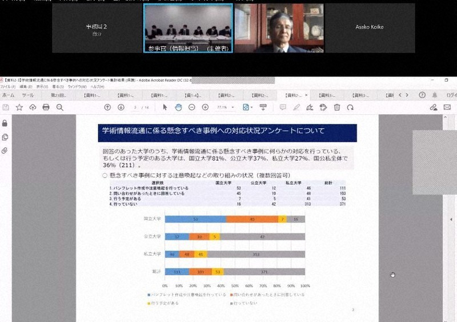Open notifications bell icon
The image size is (457, 322).
[x=435, y=95]
